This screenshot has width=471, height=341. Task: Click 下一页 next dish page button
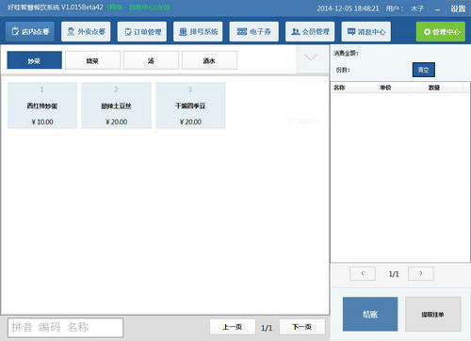pos(302,327)
